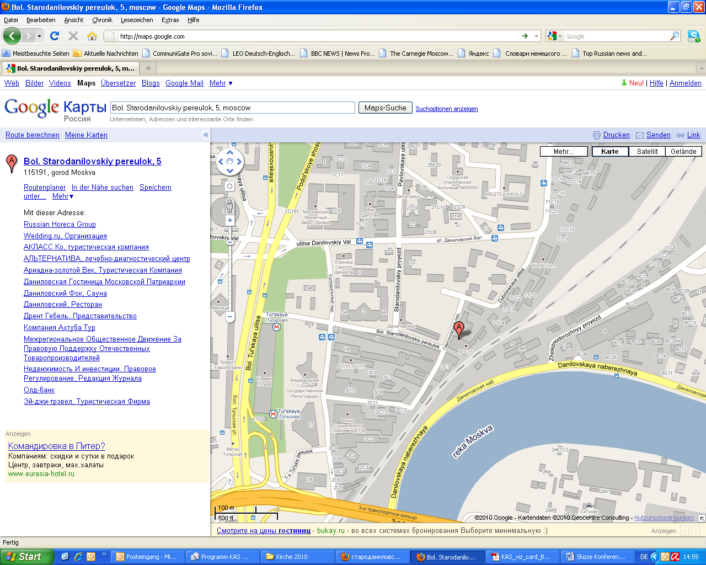
Task: Open the Extras menu
Action: [170, 20]
